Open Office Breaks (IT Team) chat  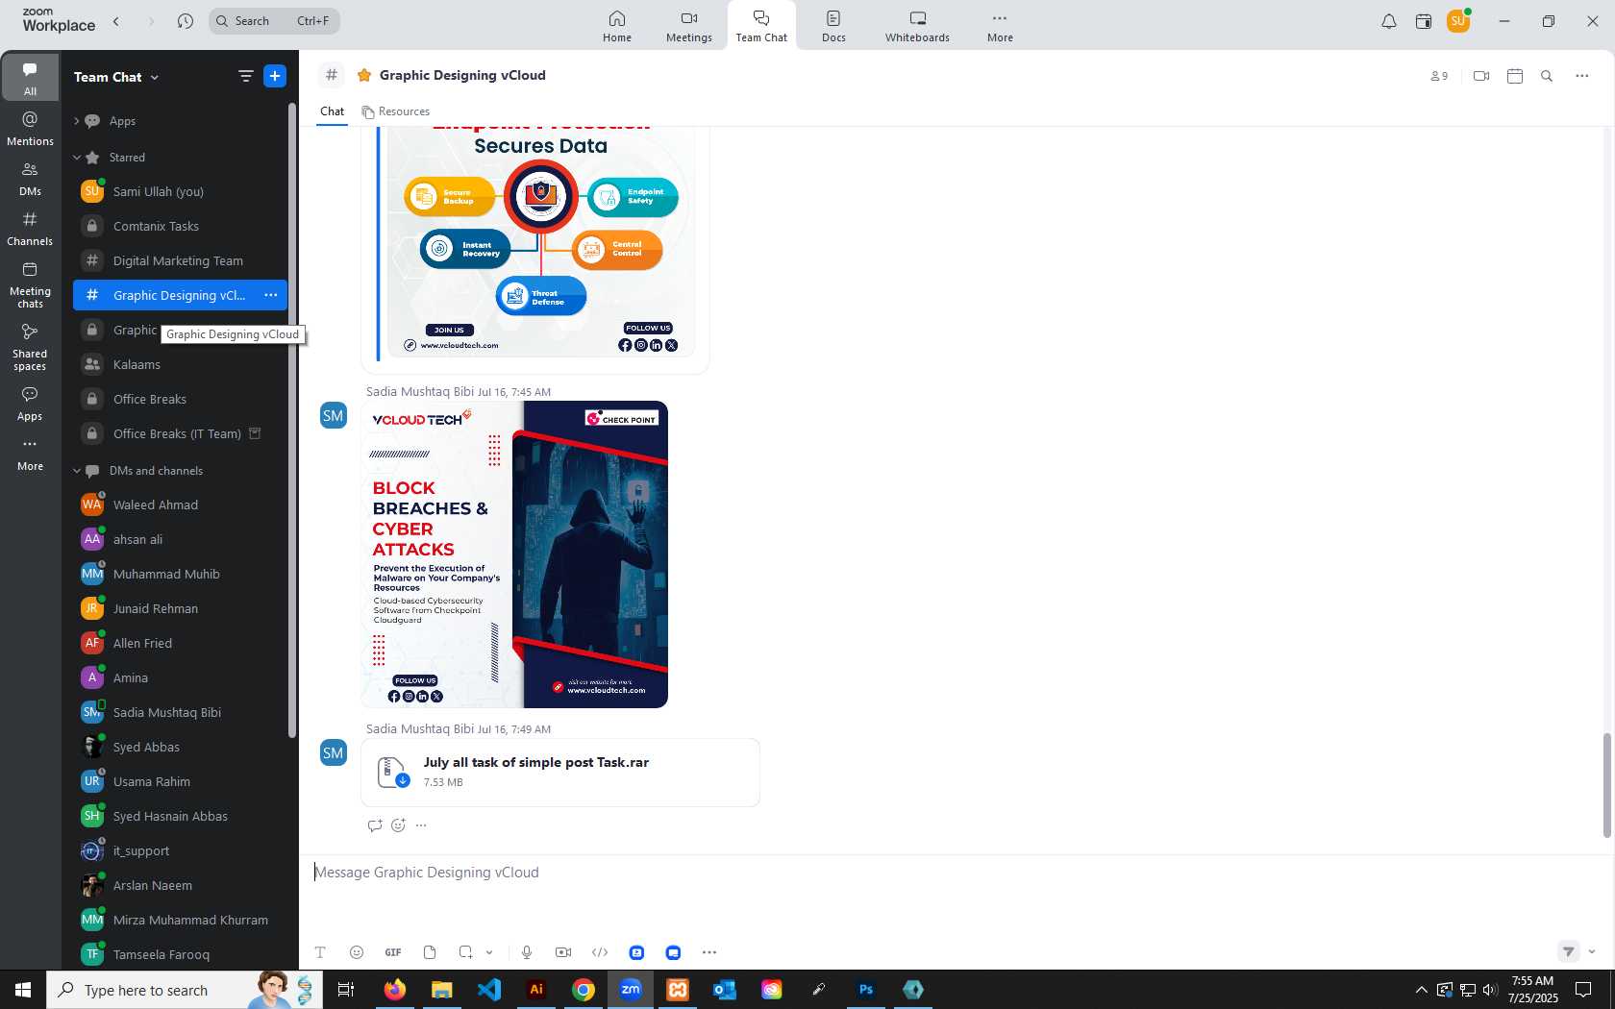[180, 433]
